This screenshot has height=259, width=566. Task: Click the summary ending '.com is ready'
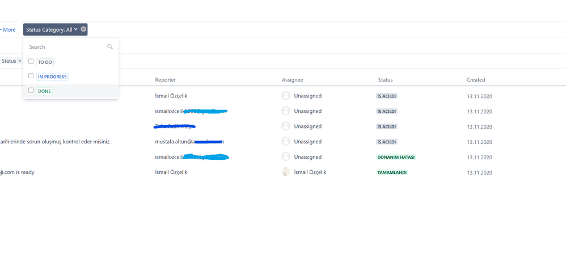17,172
